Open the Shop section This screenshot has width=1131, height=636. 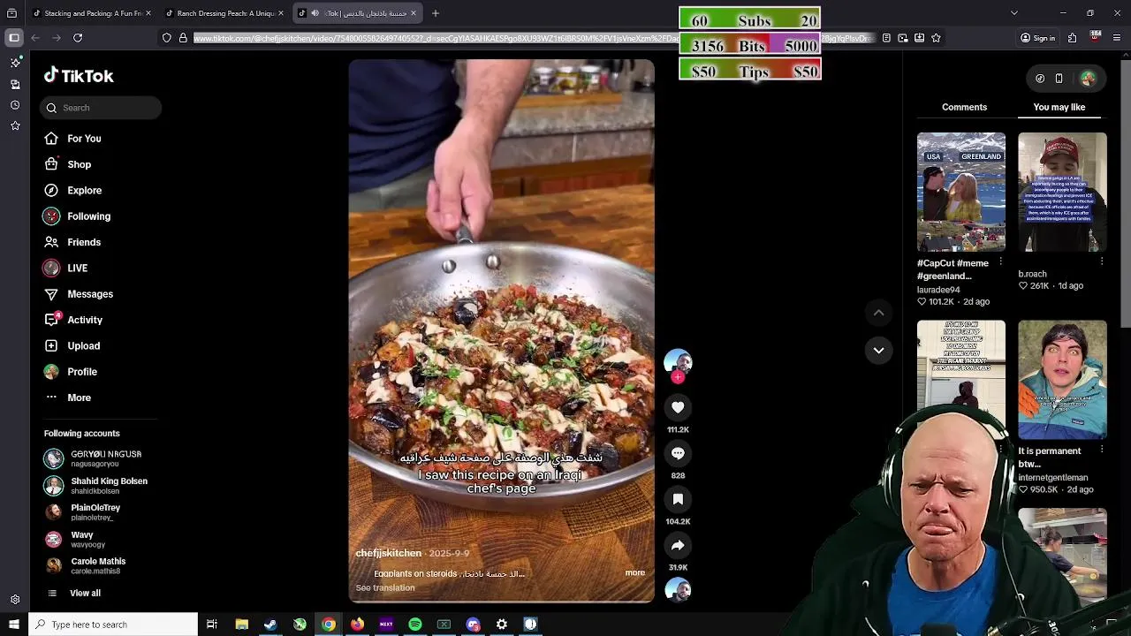pyautogui.click(x=67, y=164)
